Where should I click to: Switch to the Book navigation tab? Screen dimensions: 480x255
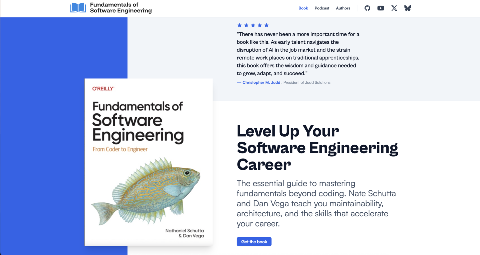pyautogui.click(x=303, y=8)
